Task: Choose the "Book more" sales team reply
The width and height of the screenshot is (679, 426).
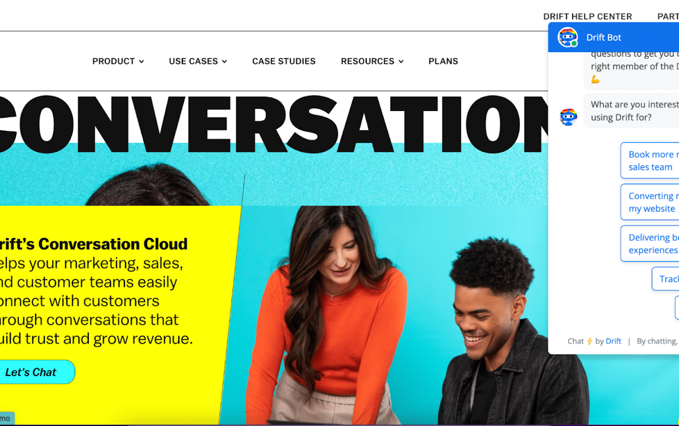Action: pos(650,161)
